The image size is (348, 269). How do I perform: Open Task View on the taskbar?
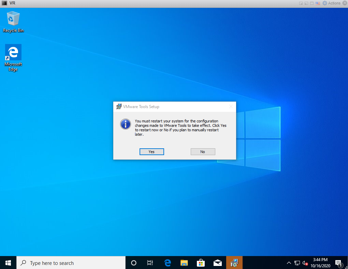click(150, 263)
